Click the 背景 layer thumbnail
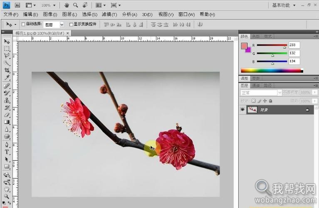 pyautogui.click(x=252, y=110)
